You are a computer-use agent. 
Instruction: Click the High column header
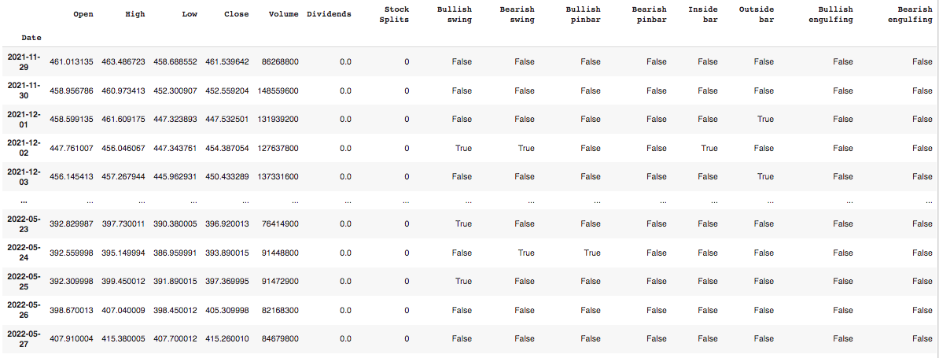136,14
